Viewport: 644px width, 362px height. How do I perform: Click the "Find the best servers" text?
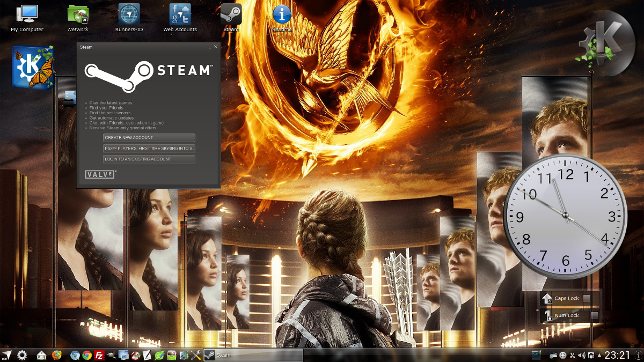(x=110, y=113)
